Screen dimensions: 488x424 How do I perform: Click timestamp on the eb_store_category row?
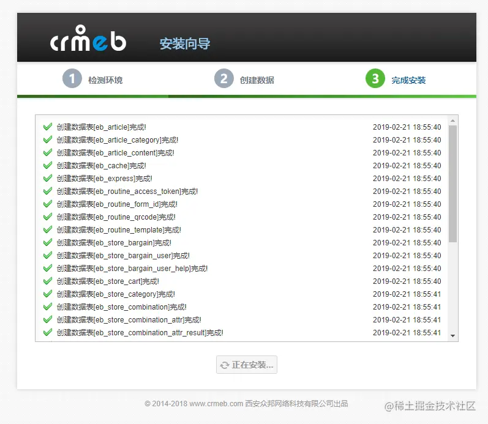pos(407,294)
